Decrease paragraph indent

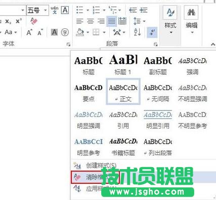tap(133, 10)
